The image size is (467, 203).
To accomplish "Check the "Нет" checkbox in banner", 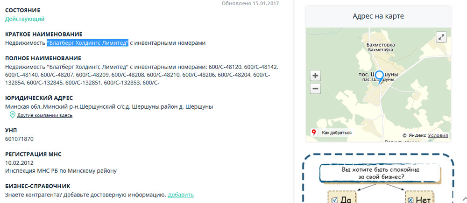I will 410,200.
